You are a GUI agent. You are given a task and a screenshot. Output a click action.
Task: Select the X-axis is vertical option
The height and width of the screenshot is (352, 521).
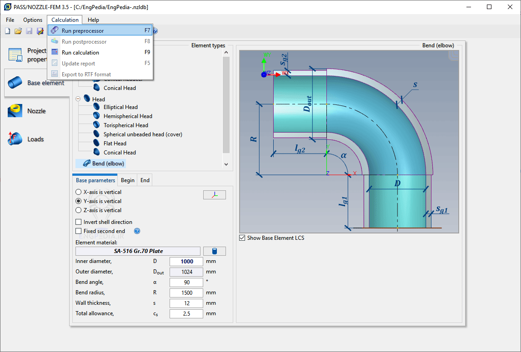(x=78, y=192)
